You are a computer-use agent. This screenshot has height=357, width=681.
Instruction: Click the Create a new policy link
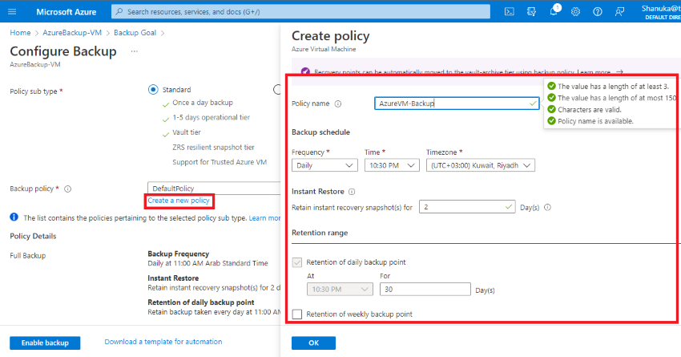179,201
